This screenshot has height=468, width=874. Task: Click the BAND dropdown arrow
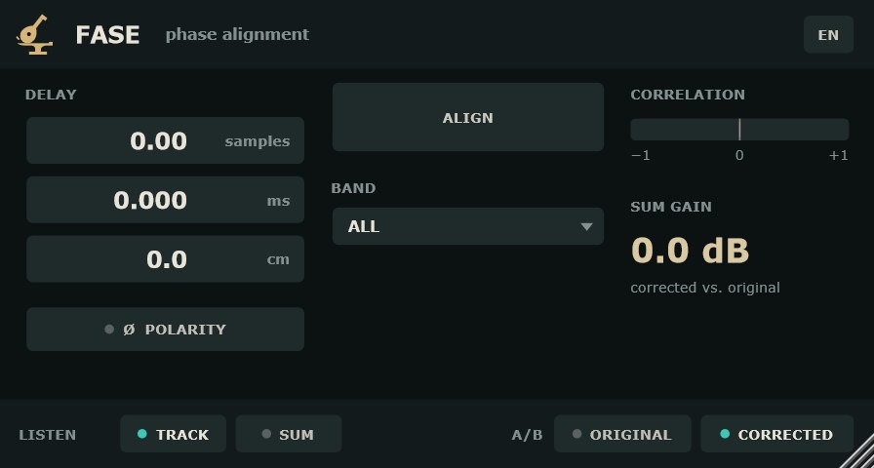586,227
